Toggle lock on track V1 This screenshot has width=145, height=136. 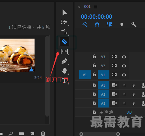pos(94,75)
